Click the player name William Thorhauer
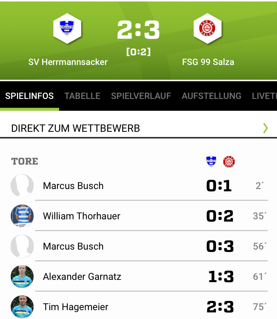 [x=82, y=216]
